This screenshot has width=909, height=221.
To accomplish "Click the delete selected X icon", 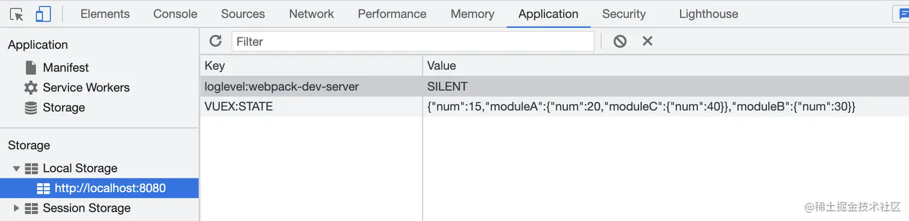I will coord(647,41).
